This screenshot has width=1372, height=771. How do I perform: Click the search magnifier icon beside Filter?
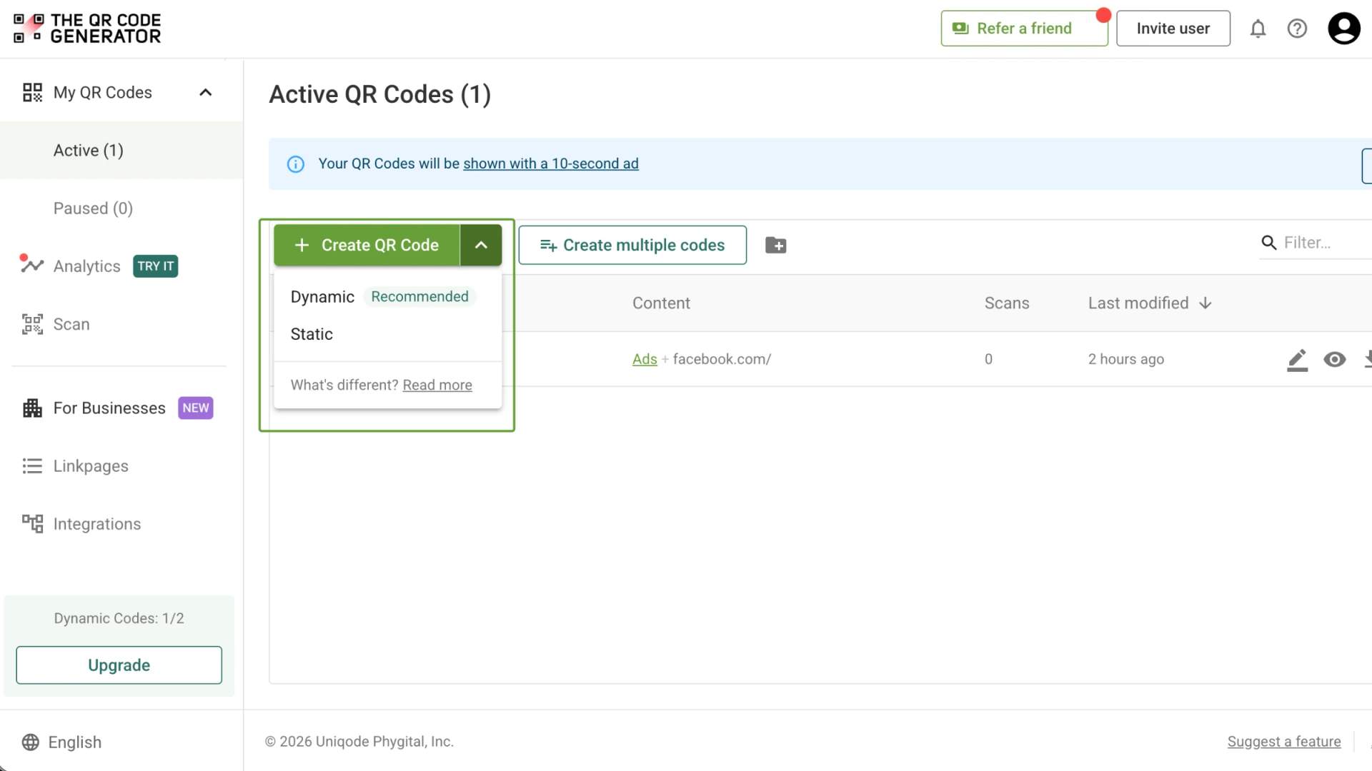(1269, 243)
